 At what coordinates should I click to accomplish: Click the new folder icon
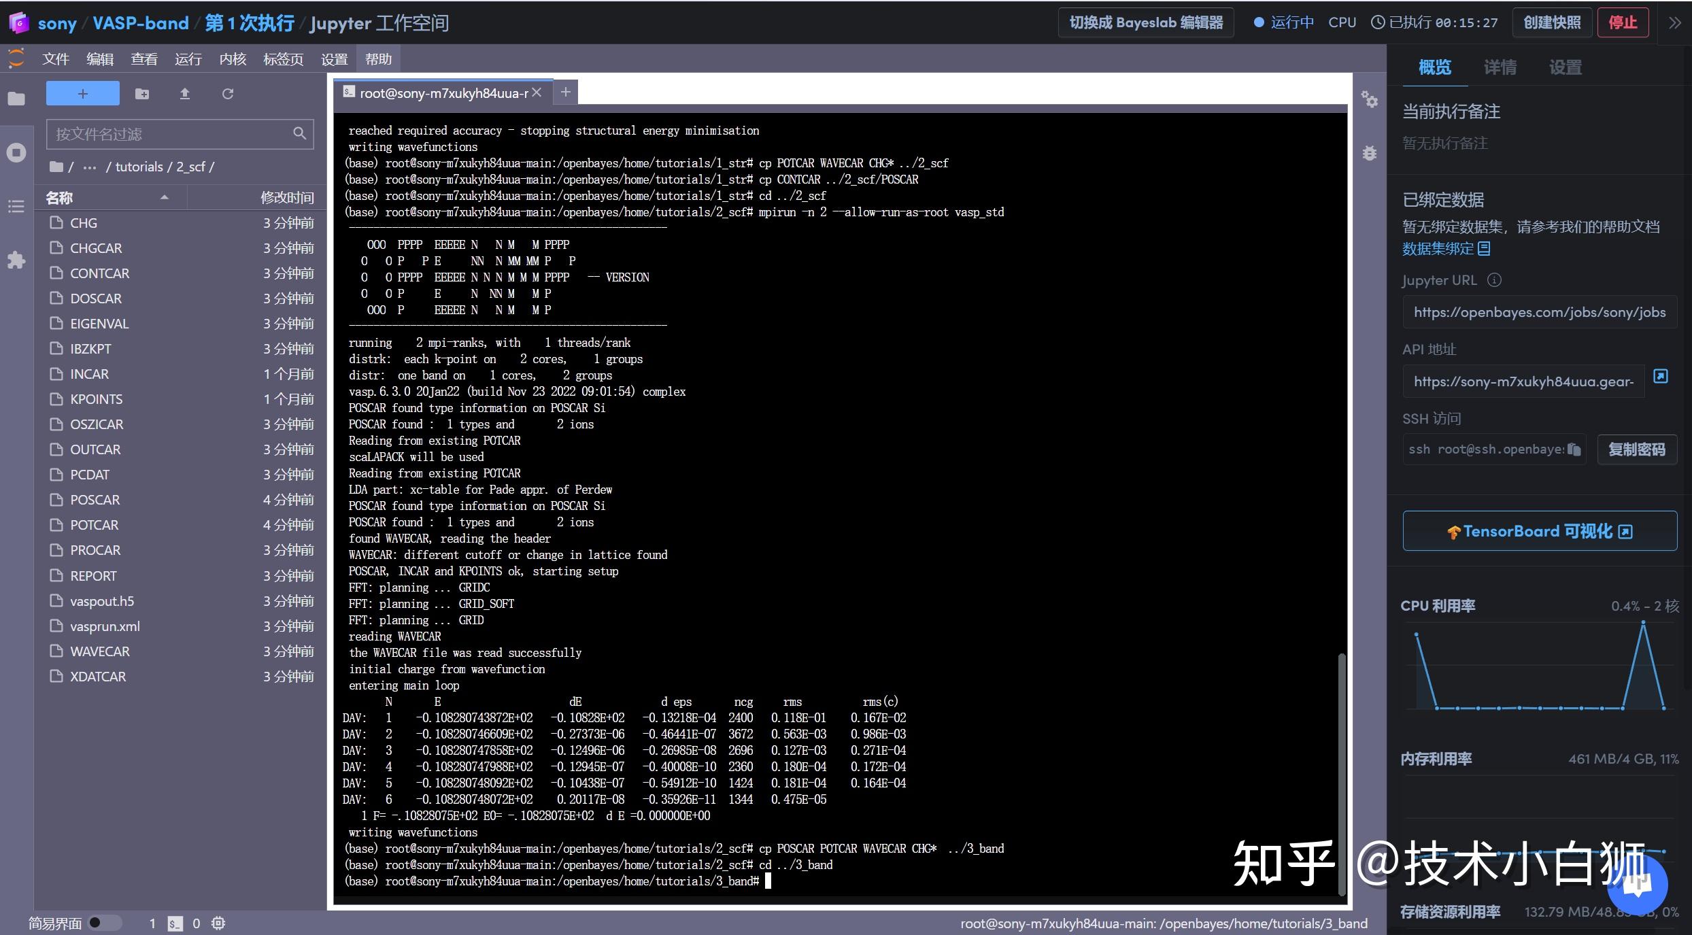tap(142, 94)
